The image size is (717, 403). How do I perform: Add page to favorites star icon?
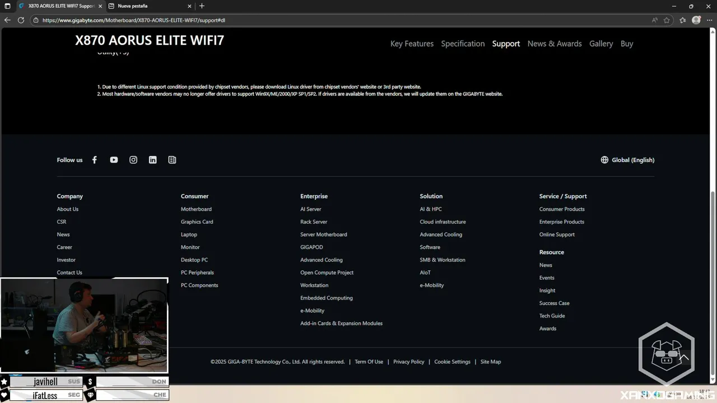click(667, 20)
